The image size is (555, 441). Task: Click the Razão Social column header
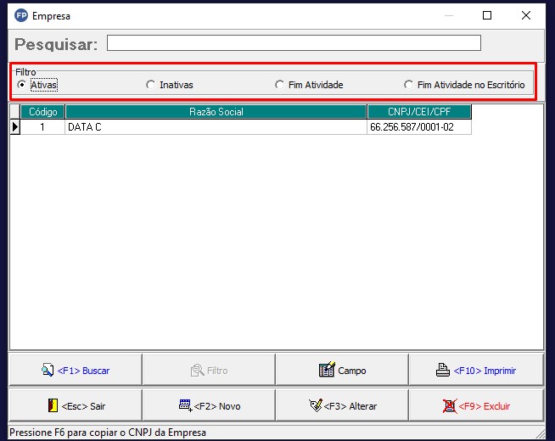216,112
